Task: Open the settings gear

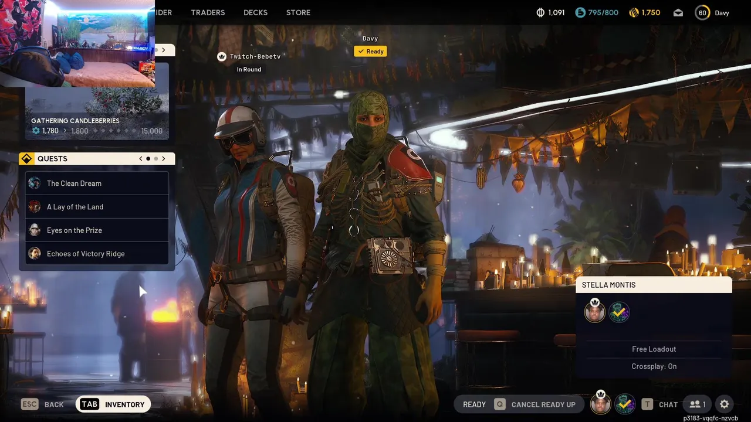Action: 725,404
